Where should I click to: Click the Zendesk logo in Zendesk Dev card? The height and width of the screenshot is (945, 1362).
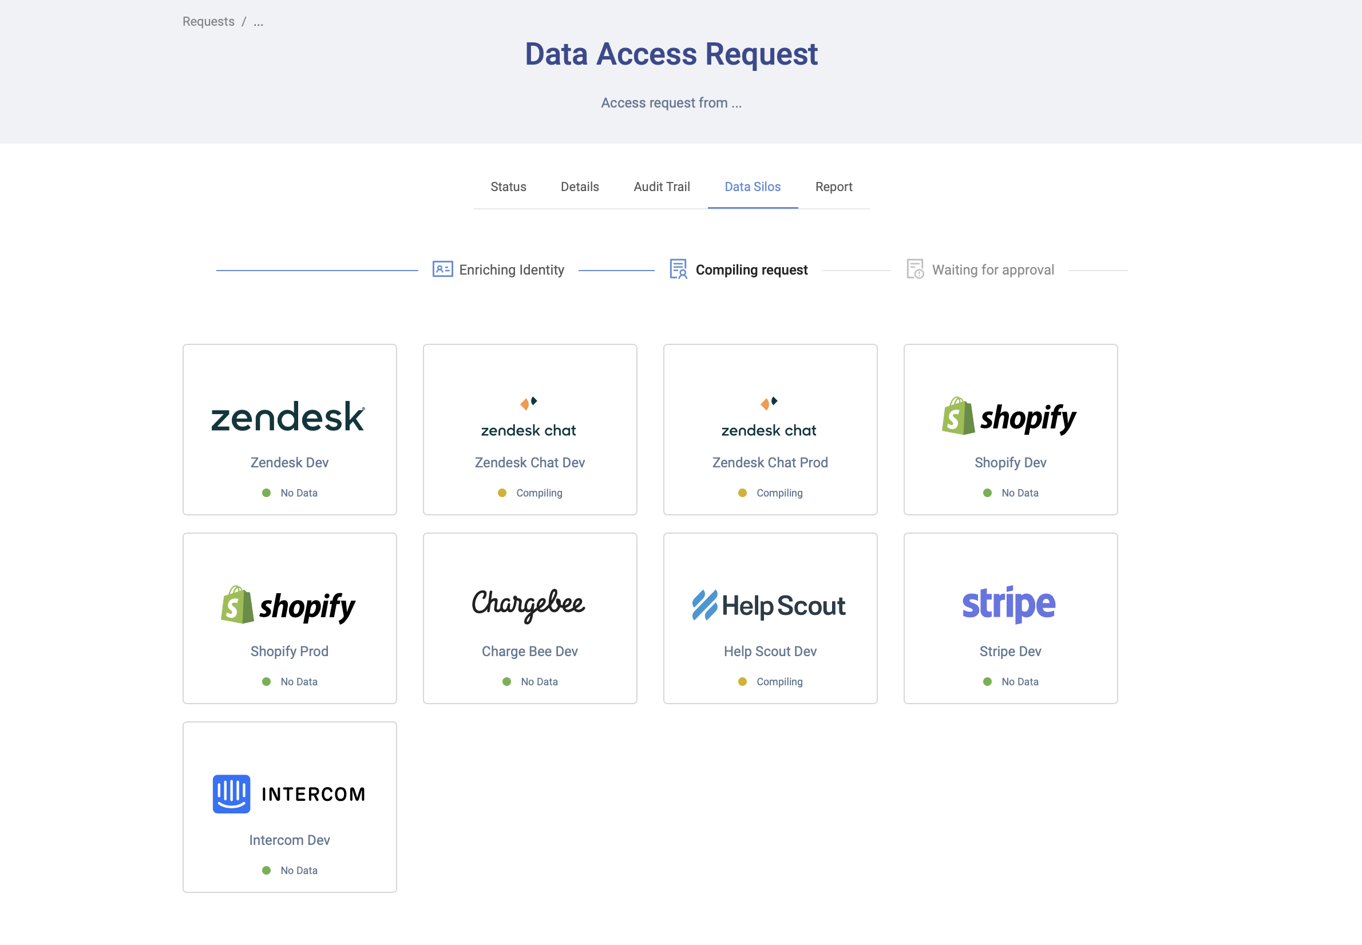(x=288, y=418)
